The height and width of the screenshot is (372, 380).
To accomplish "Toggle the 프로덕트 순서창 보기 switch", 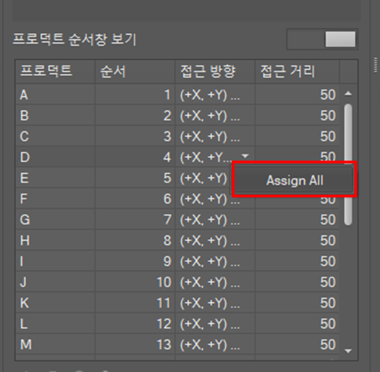I will coord(321,39).
